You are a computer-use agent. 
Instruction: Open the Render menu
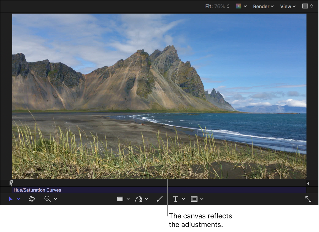click(x=263, y=7)
